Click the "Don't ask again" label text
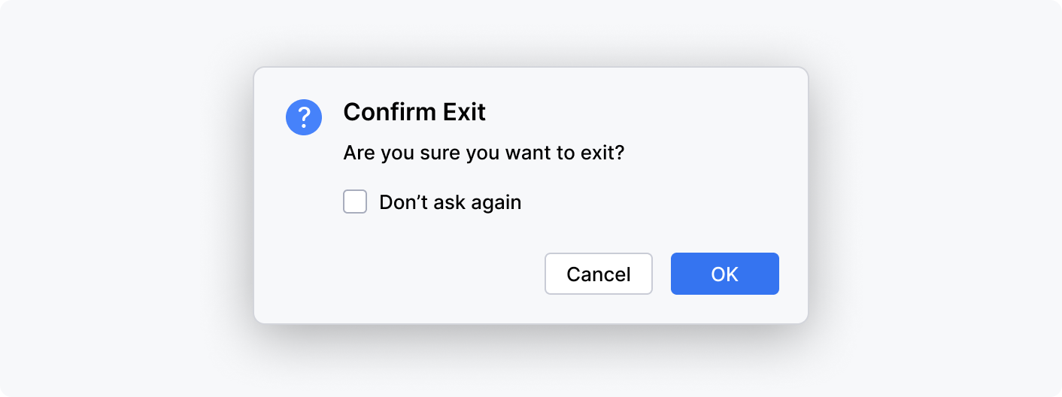 point(450,202)
